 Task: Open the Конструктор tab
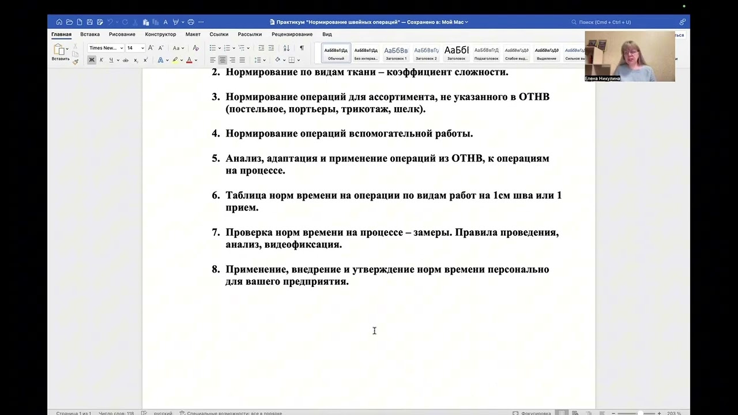(160, 35)
